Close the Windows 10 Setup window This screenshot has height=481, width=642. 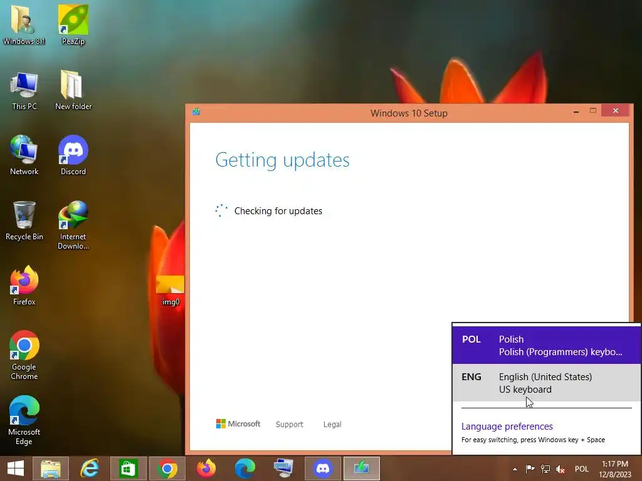pyautogui.click(x=616, y=110)
